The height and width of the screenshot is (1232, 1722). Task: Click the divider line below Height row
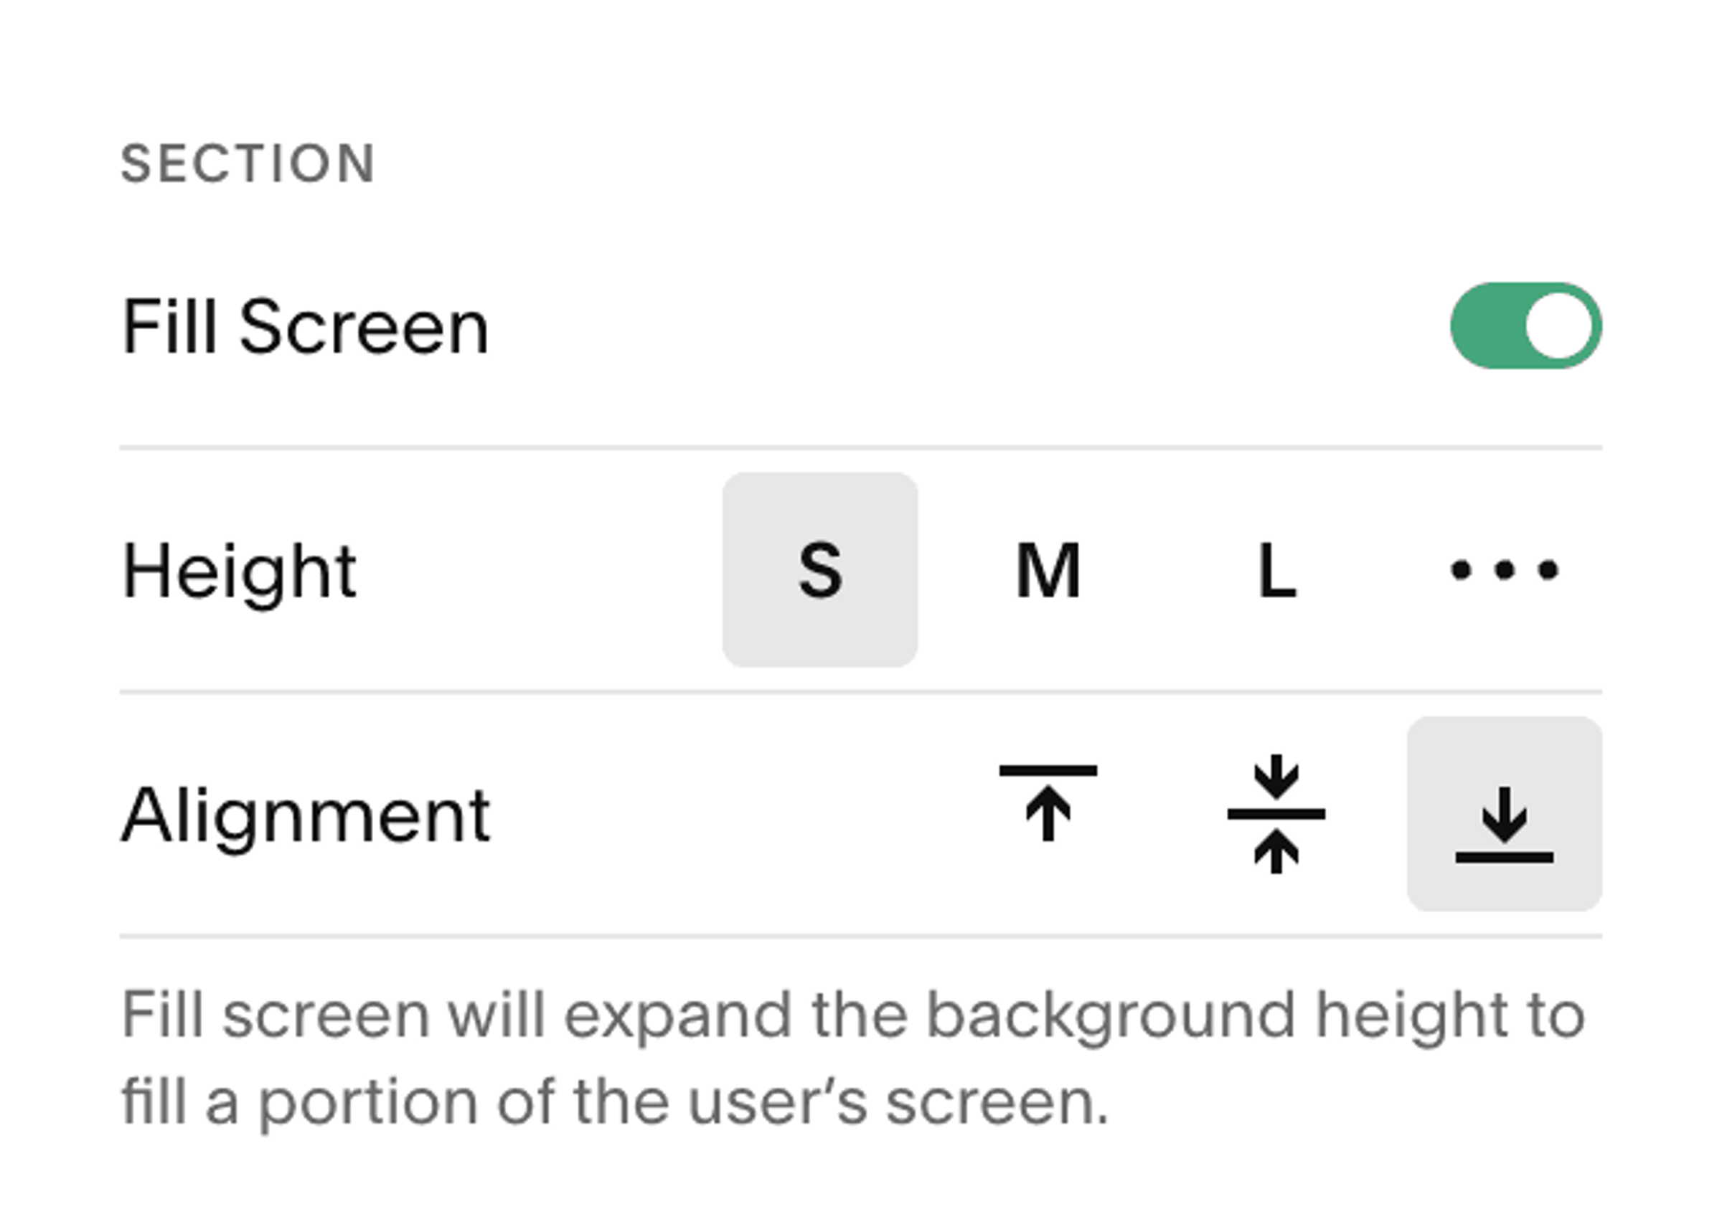[860, 692]
